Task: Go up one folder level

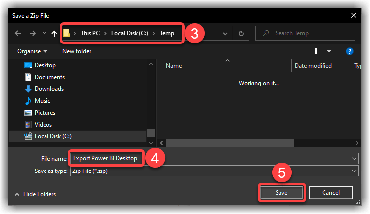Action: pyautogui.click(x=54, y=34)
